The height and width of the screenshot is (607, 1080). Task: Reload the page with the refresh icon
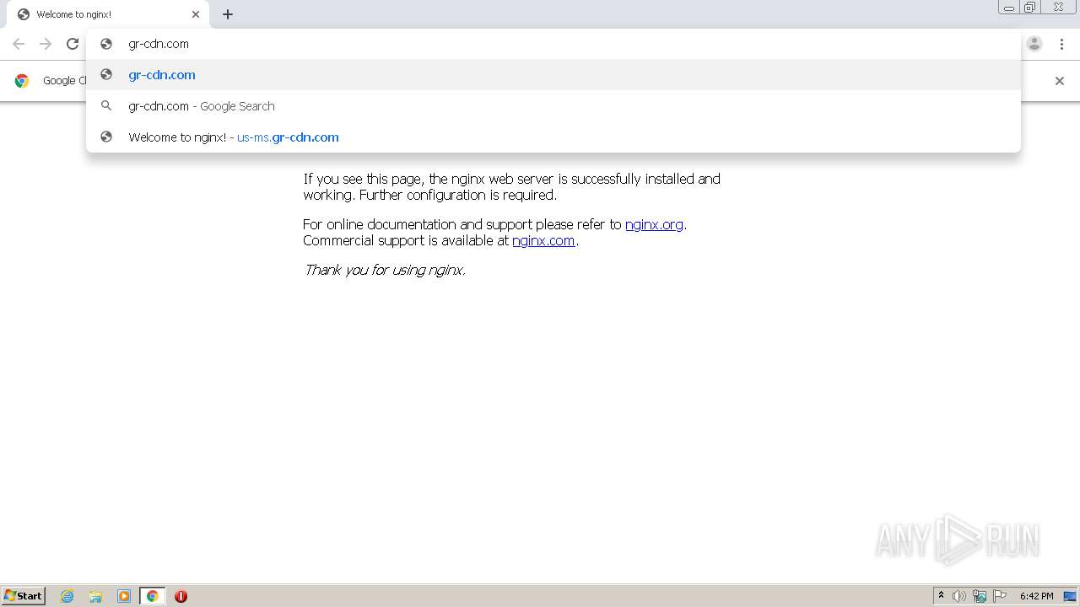pos(73,44)
